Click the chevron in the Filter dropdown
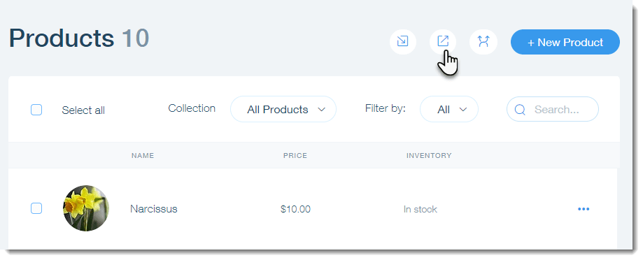Image resolution: width=643 pixels, height=260 pixels. (x=463, y=109)
